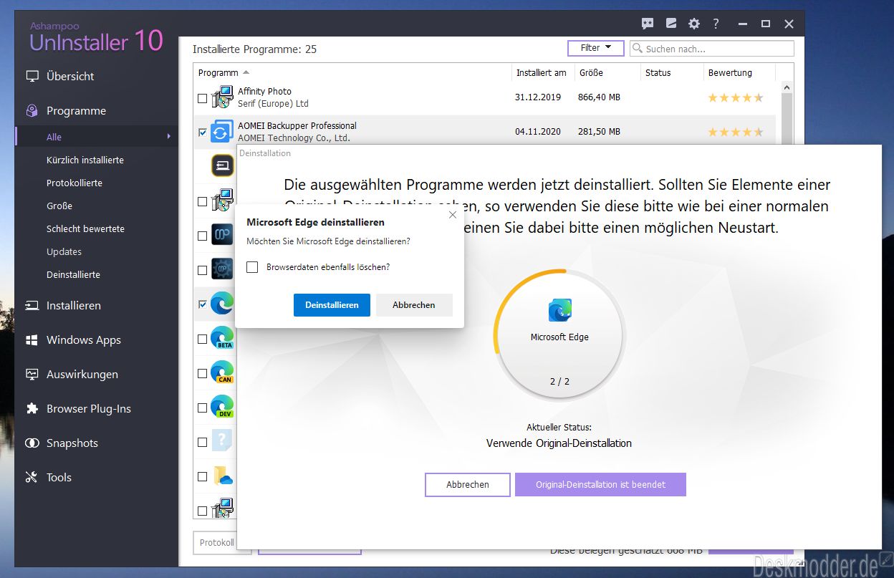Select Deinstallierte in sidebar
The width and height of the screenshot is (894, 578).
[73, 274]
